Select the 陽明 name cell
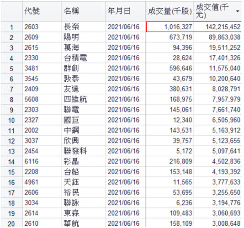The width and height of the screenshot is (244, 228). tap(84, 37)
